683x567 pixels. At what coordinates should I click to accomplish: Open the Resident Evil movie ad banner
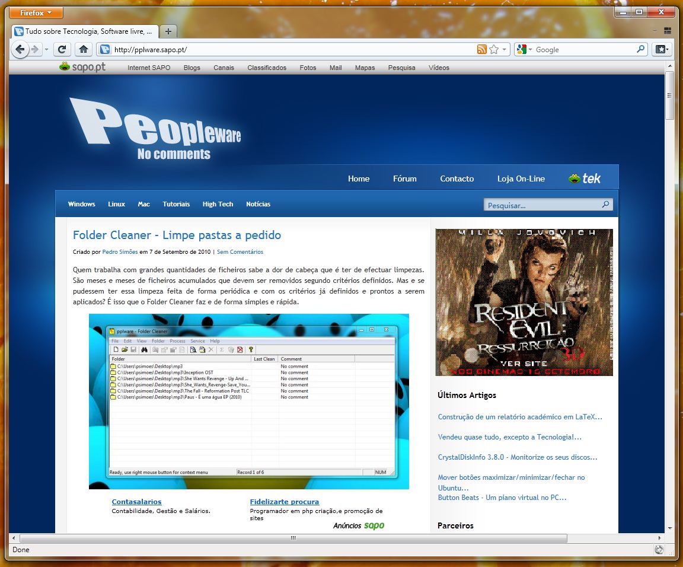[x=524, y=302]
